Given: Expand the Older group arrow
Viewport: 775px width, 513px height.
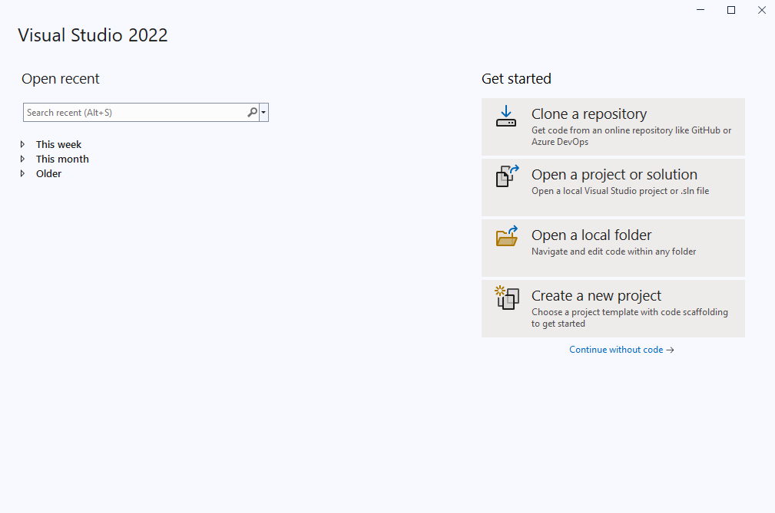Looking at the screenshot, I should coord(23,173).
